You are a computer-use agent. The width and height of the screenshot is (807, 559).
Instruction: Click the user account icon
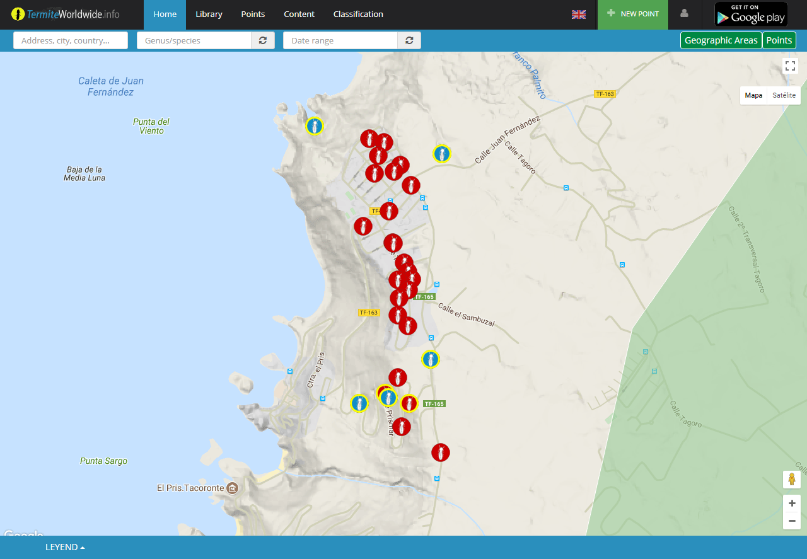(684, 14)
